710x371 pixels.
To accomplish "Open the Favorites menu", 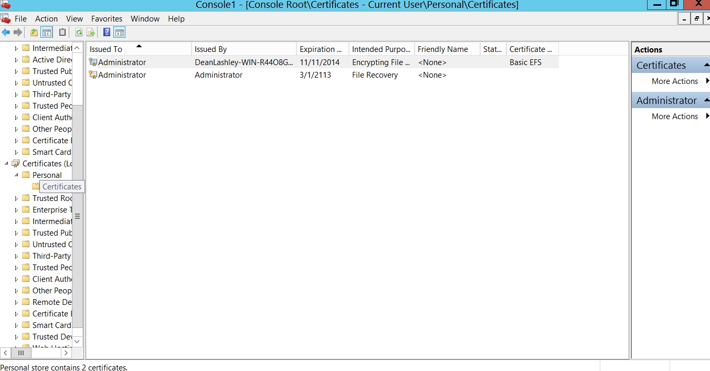I will point(107,19).
